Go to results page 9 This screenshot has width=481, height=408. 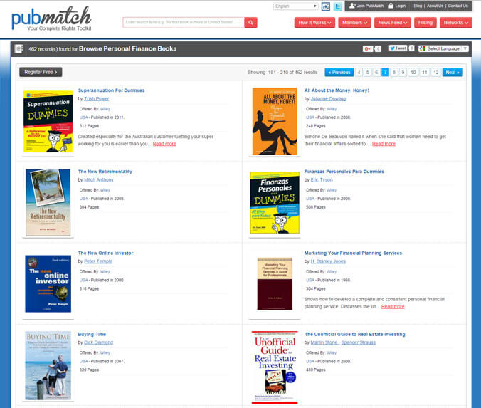[403, 73]
